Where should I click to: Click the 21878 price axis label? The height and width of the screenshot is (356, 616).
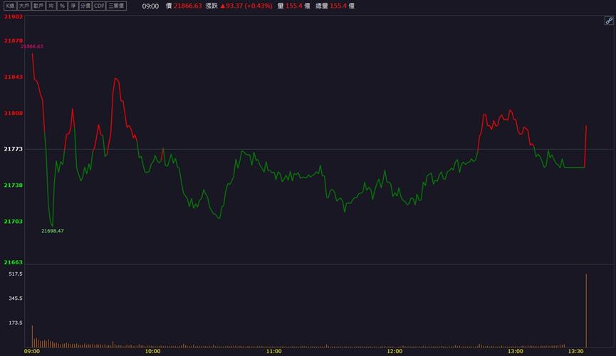14,41
